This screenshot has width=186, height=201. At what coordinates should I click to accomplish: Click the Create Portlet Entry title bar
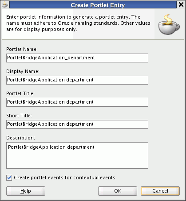pyautogui.click(x=93, y=5)
